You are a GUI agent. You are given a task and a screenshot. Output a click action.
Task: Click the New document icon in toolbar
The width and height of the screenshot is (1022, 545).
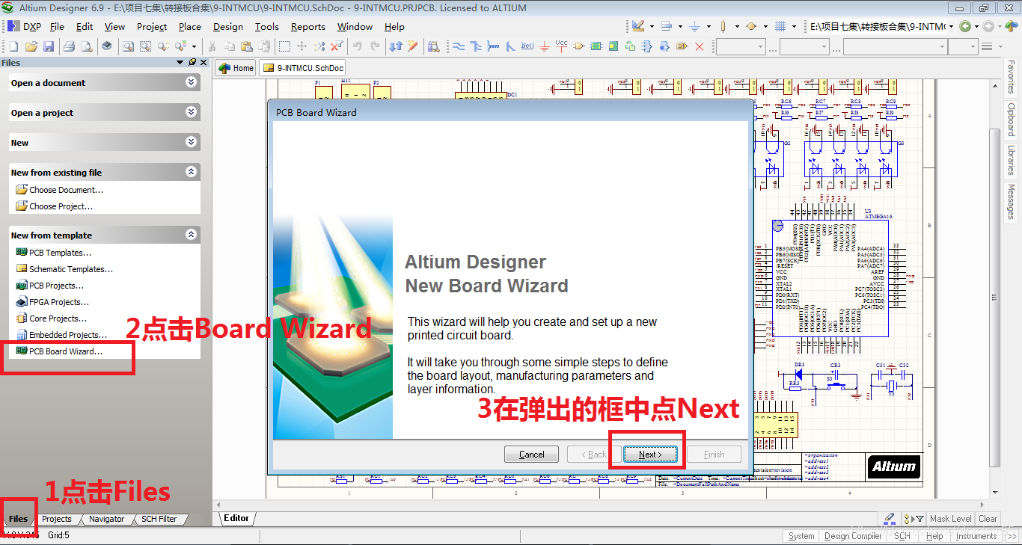[13, 46]
